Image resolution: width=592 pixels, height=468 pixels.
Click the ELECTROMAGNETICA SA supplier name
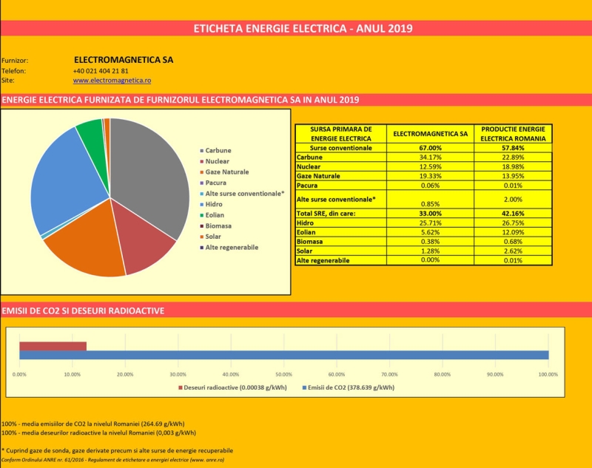124,60
